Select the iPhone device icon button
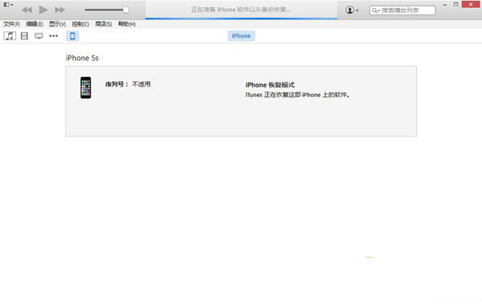The width and height of the screenshot is (482, 305). (72, 36)
